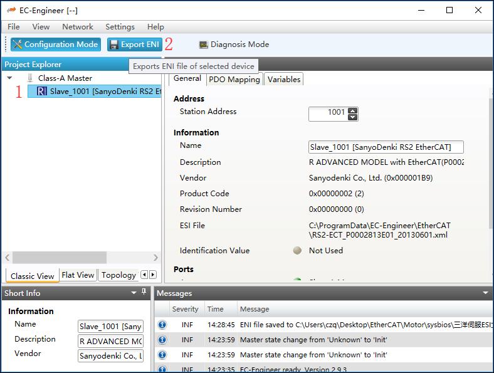Click the Slave_1001 device icon in tree

[41, 92]
